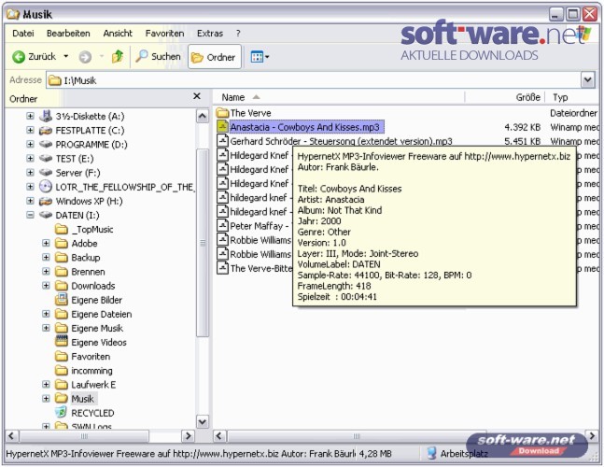
Task: Select Musik in the folder tree
Action: pos(83,399)
